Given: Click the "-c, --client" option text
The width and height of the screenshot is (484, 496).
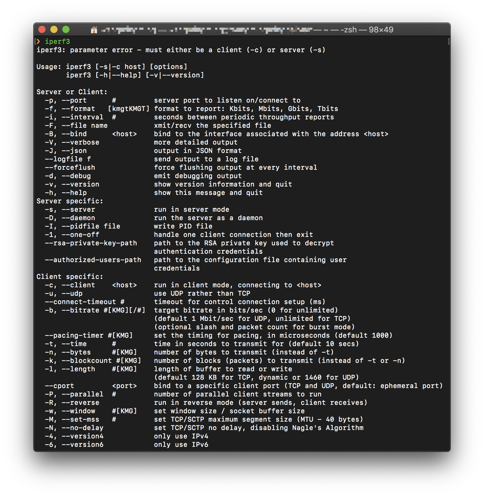Looking at the screenshot, I should 70,285.
